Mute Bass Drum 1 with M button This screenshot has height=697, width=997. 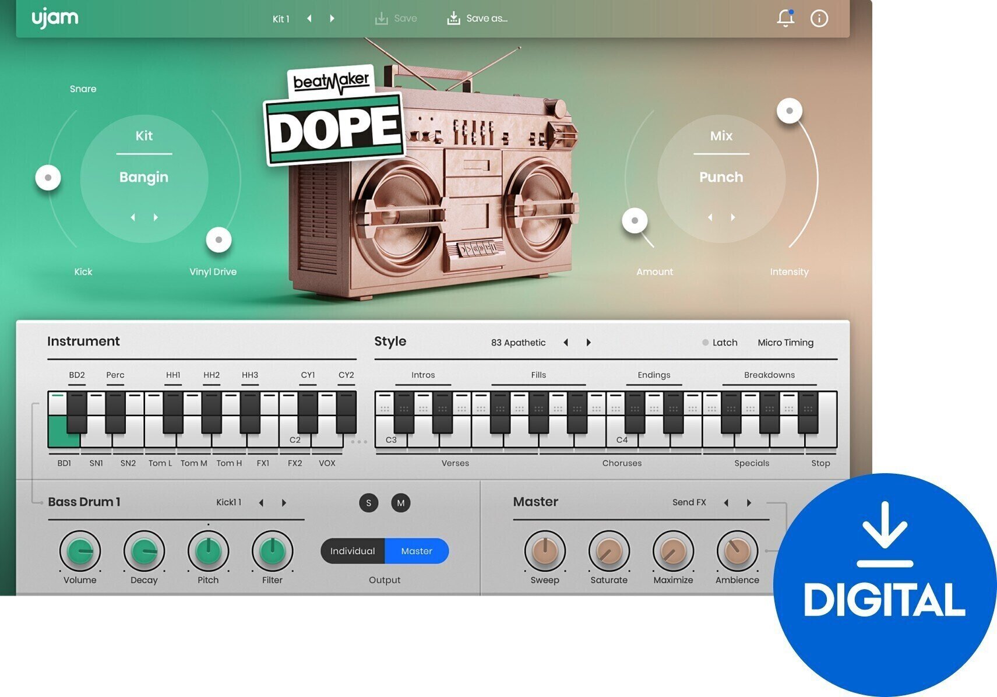pyautogui.click(x=401, y=503)
